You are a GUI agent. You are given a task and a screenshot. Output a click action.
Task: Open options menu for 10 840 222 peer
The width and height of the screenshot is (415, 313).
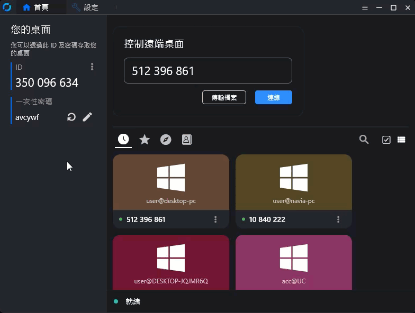[338, 219]
